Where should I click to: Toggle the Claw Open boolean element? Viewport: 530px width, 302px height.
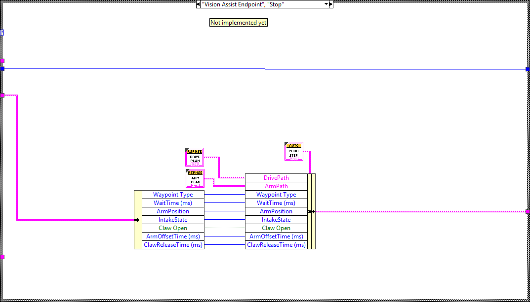click(x=173, y=228)
